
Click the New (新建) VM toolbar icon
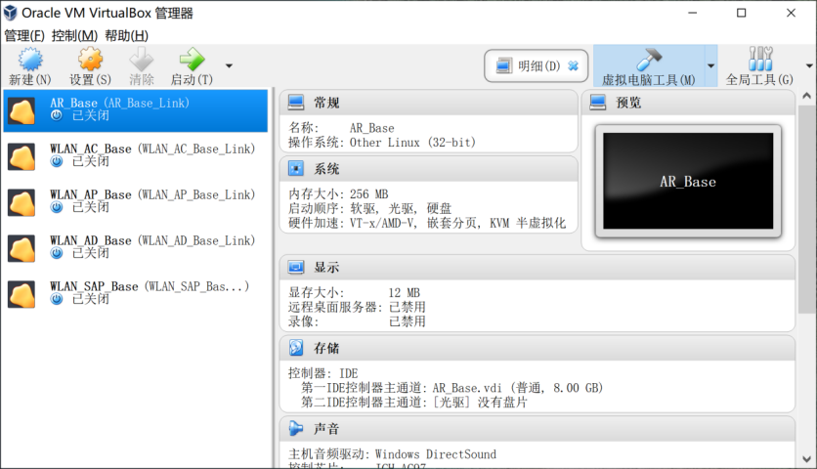[30, 60]
